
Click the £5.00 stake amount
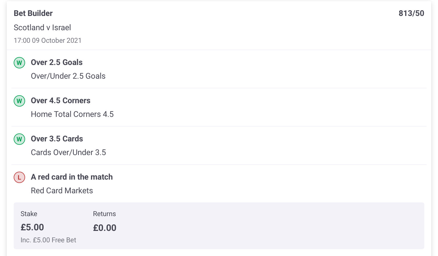[x=32, y=227]
